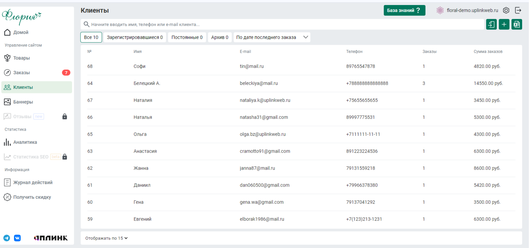The height and width of the screenshot is (248, 529).
Task: Open Получить скидку link in sidebar
Action: coord(32,197)
